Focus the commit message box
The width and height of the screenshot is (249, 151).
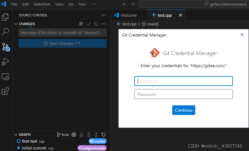pos(63,32)
